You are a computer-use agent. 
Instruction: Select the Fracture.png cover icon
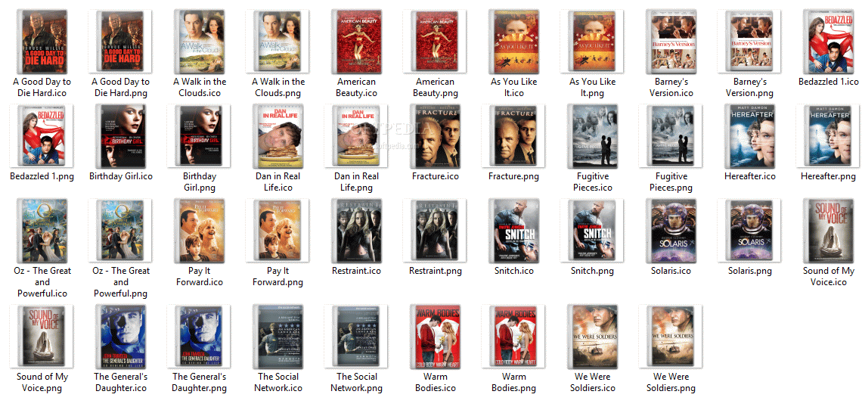tap(514, 136)
